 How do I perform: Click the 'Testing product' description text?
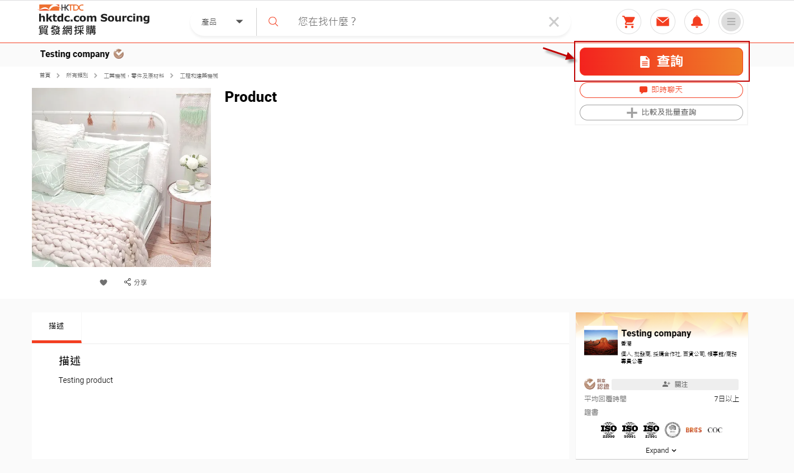86,380
